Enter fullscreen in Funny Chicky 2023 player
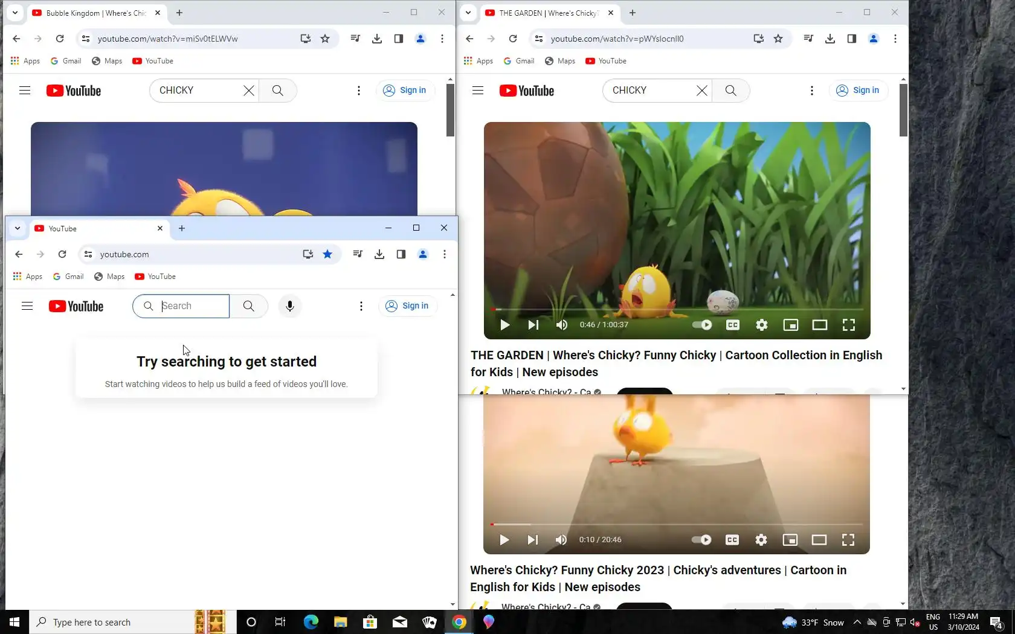1015x634 pixels. (848, 540)
